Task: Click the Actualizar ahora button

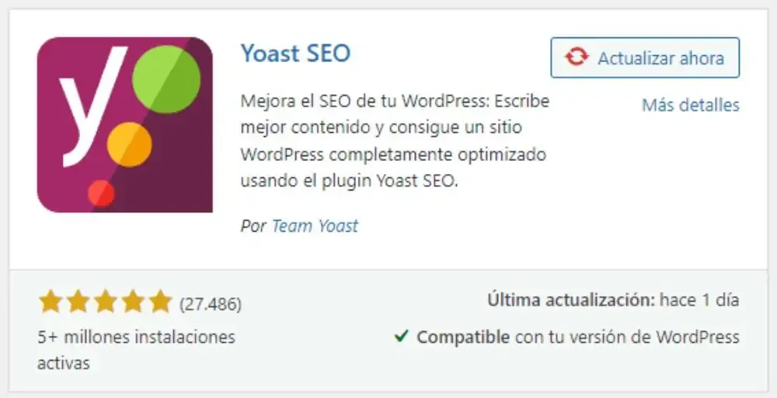Action: pos(645,58)
